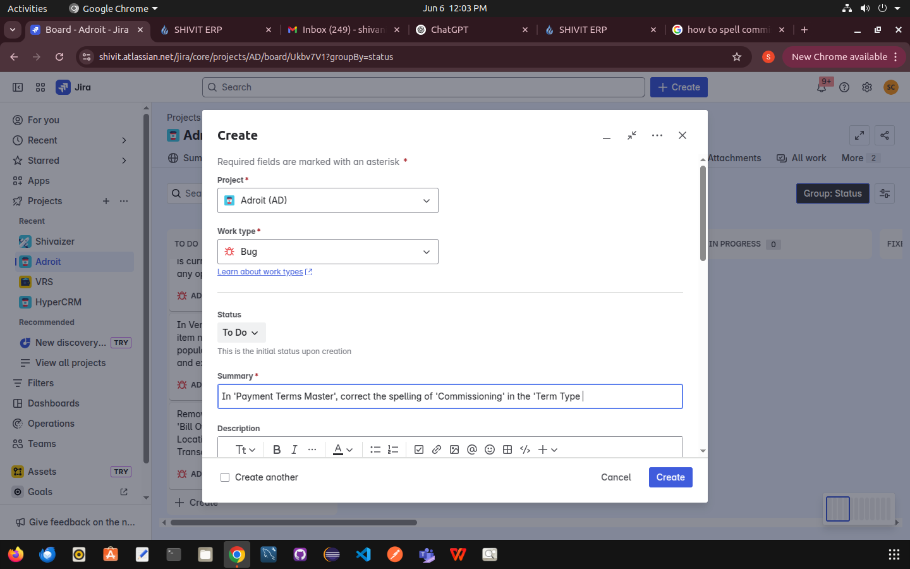Add an action item checkbox in the description
Screen dimensions: 910x569
[419, 450]
